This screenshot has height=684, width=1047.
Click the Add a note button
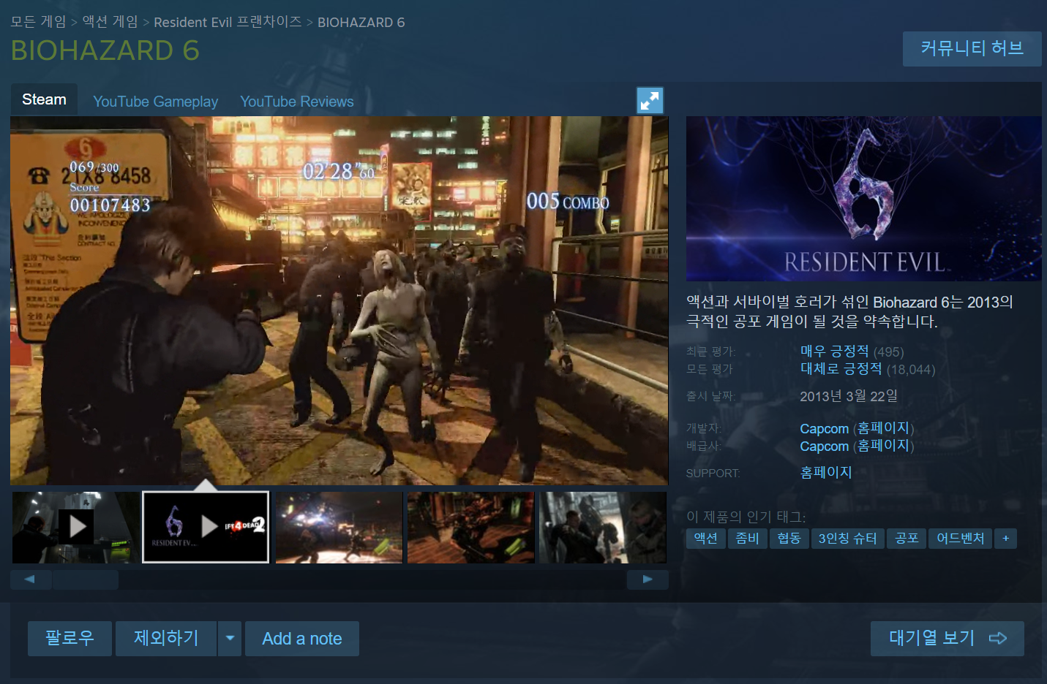click(x=302, y=639)
